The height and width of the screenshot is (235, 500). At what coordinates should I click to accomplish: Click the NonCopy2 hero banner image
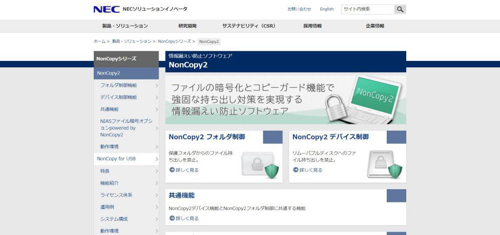point(286,99)
